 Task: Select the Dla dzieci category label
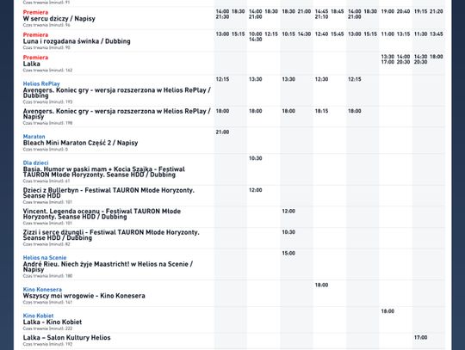[x=35, y=163]
